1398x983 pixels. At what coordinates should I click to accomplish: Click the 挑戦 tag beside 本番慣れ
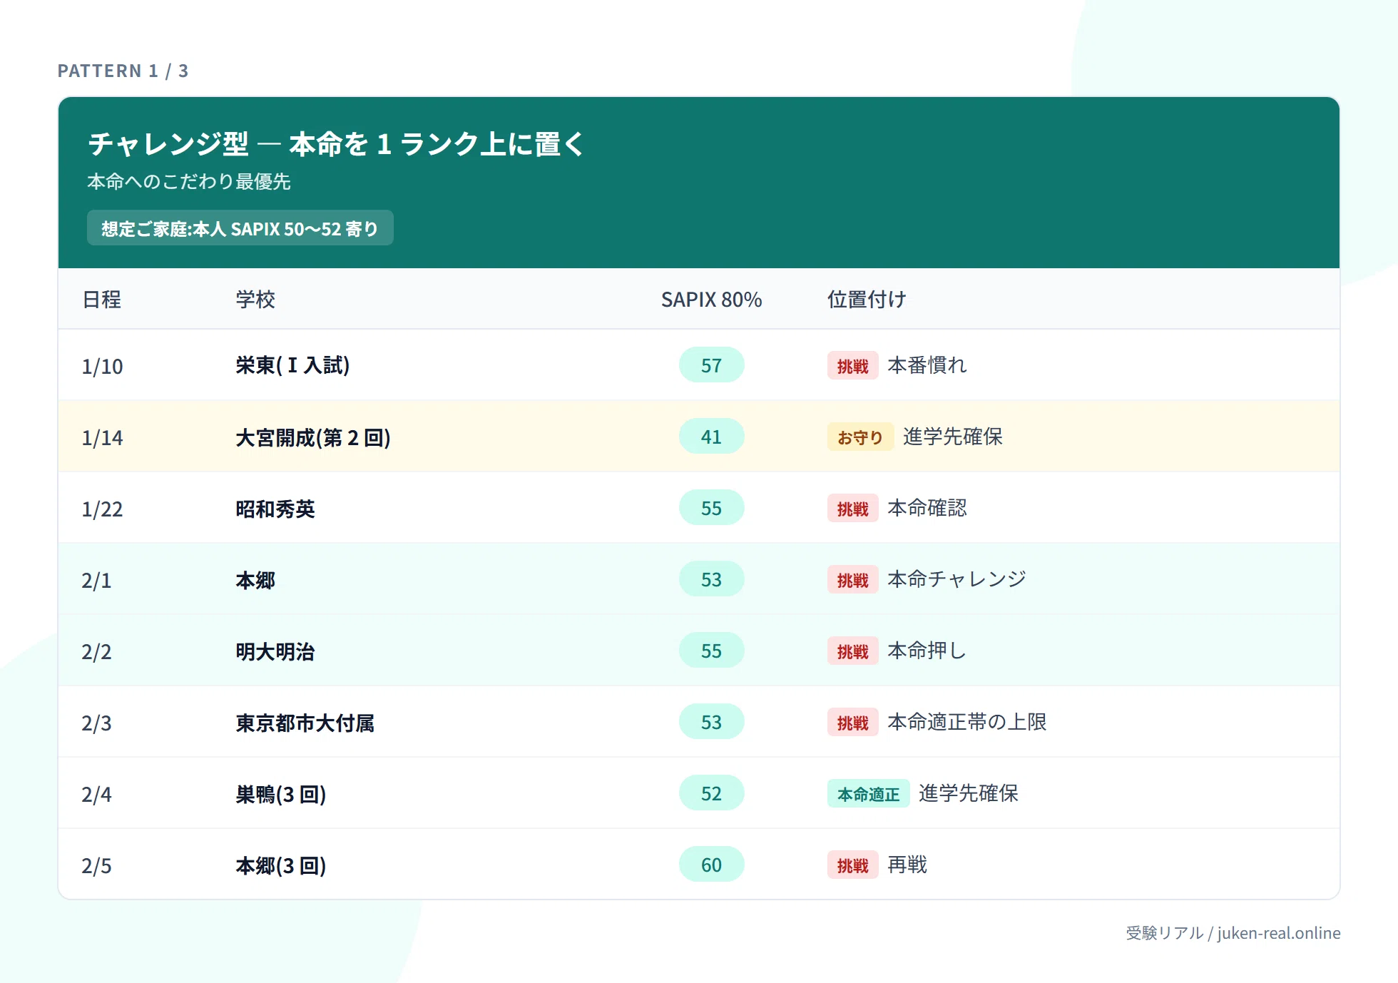852,366
